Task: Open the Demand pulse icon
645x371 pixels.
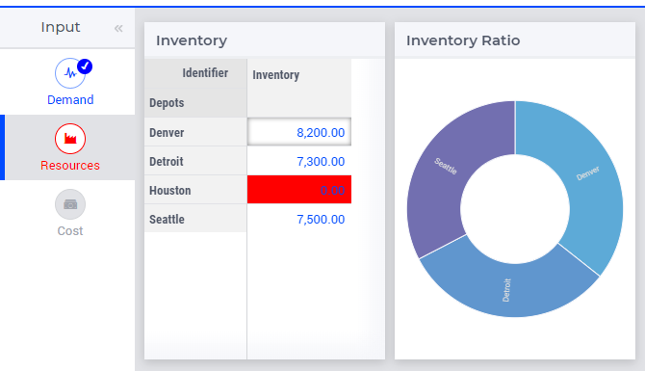Action: coord(70,73)
